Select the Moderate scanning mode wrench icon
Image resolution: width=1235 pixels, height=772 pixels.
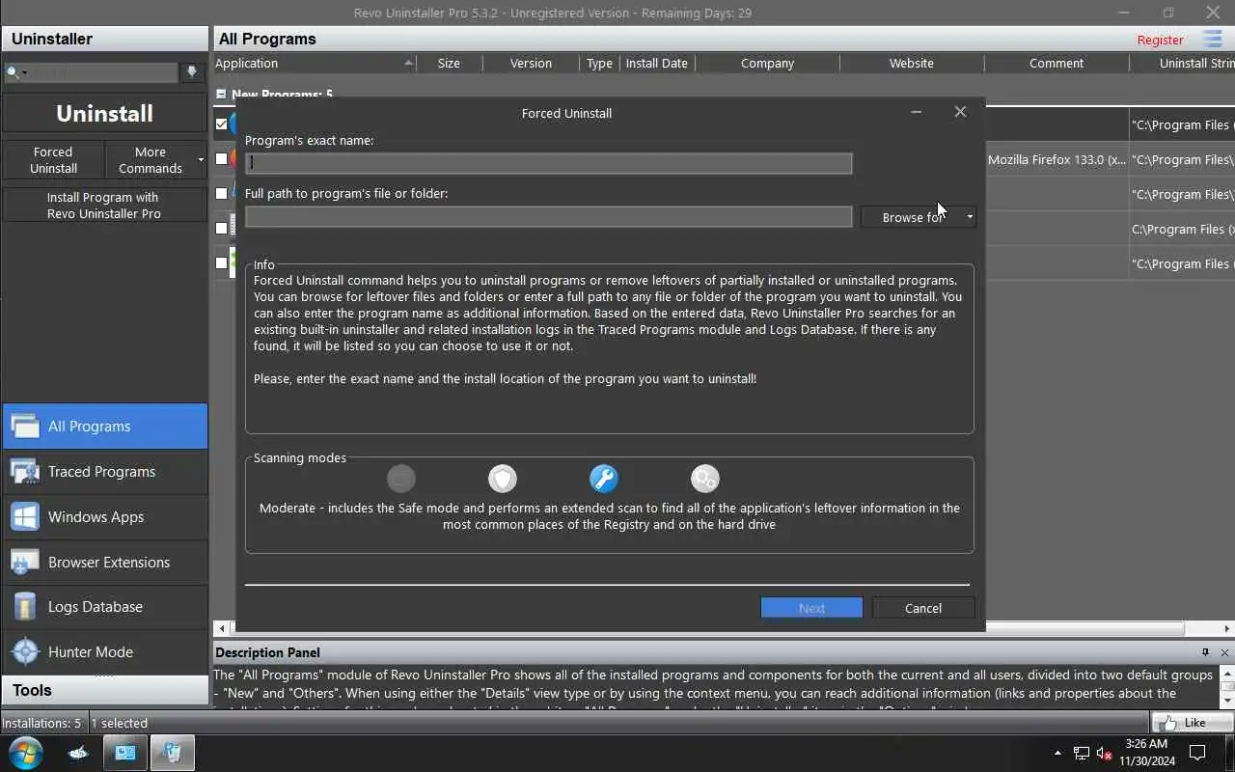click(x=604, y=479)
